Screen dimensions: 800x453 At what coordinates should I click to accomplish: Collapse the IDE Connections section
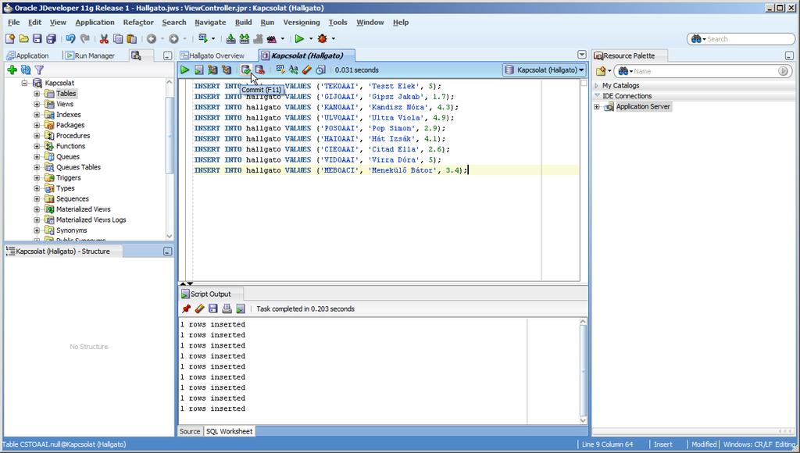597,96
